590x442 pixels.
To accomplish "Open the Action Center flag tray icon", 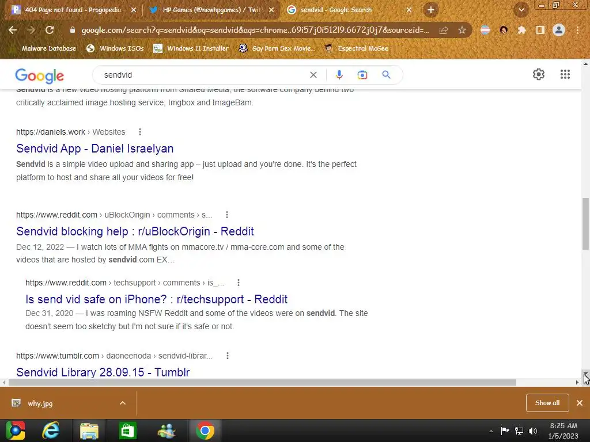I will [x=505, y=430].
